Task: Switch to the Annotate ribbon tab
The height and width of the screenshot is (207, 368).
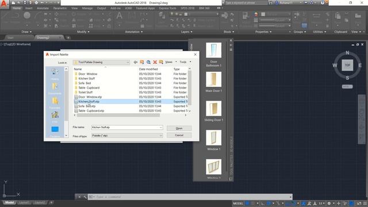Action: click(x=43, y=8)
